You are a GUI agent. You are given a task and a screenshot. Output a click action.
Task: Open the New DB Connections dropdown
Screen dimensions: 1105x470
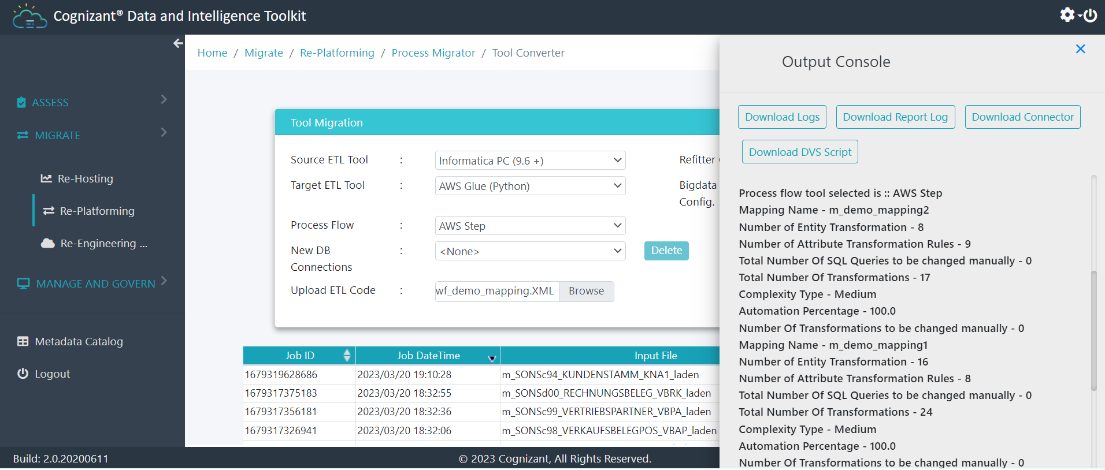point(530,251)
